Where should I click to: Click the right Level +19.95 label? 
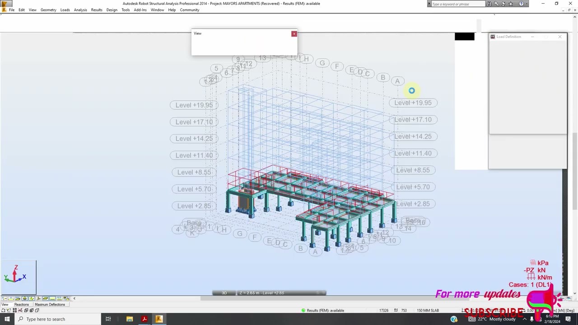pos(413,103)
